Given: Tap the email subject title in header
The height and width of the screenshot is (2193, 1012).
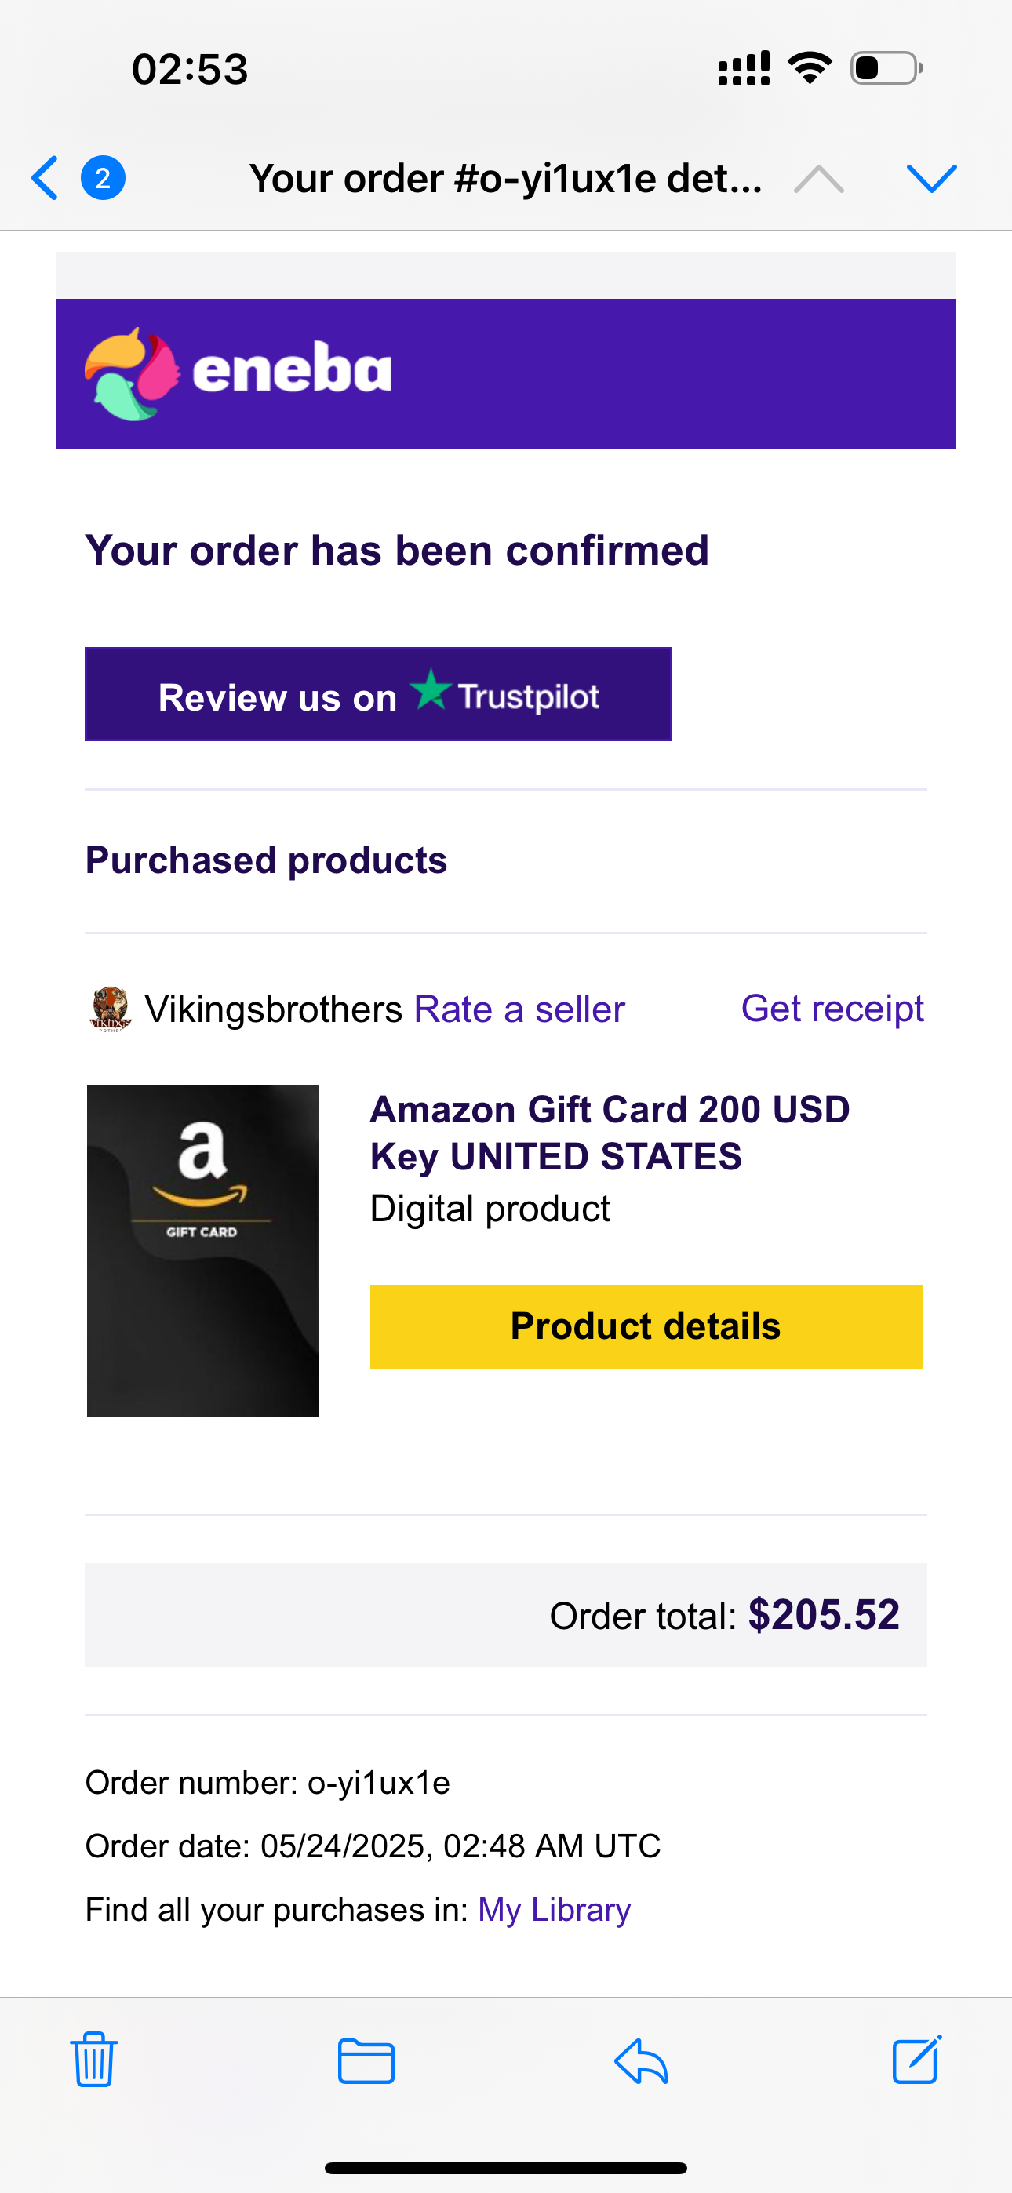Looking at the screenshot, I should [x=505, y=179].
